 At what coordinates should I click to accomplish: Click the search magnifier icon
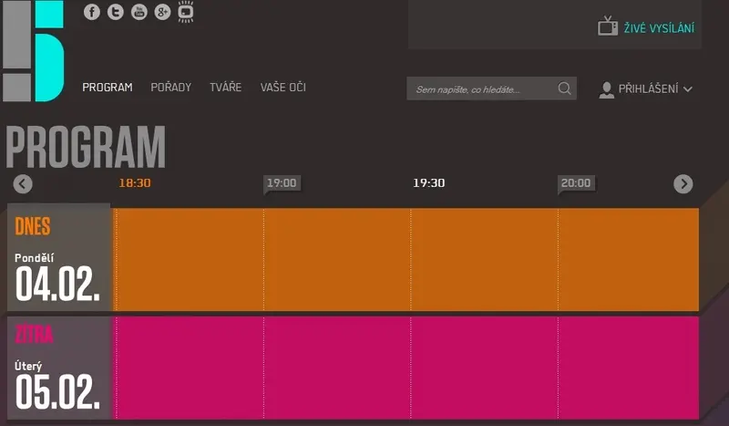(564, 88)
